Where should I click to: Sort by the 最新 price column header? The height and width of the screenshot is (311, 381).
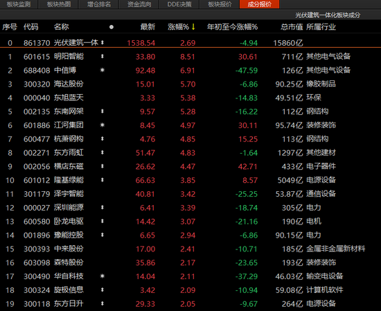(148, 27)
